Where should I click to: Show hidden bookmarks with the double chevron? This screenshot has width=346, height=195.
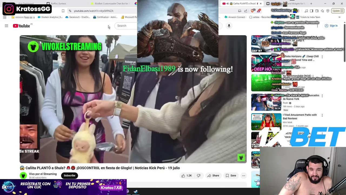(339, 17)
